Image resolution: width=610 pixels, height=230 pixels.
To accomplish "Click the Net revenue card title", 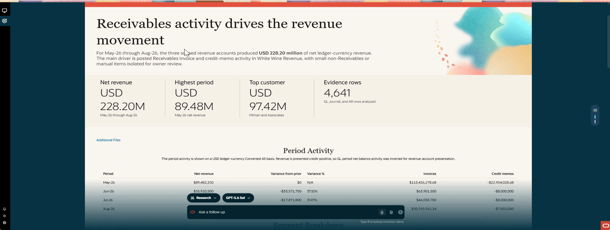I will (116, 82).
